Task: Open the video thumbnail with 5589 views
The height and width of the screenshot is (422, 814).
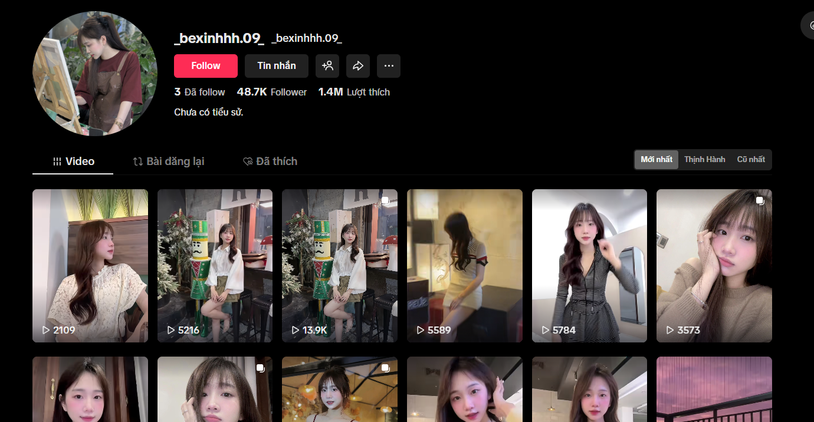Action: (464, 265)
